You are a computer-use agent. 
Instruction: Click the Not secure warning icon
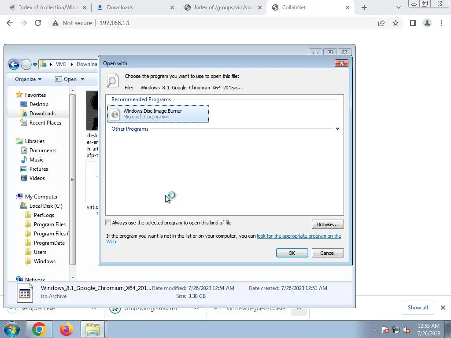(55, 23)
